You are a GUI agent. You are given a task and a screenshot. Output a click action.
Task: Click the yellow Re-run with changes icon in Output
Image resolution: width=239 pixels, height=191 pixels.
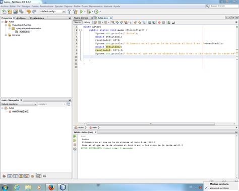click(75, 141)
